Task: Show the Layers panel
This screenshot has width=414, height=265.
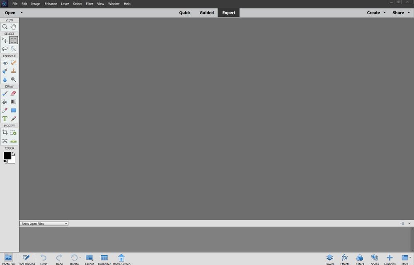Action: (329, 258)
